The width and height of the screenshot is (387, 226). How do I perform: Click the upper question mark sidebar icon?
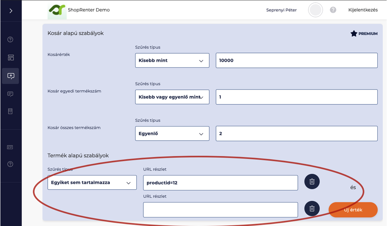(10, 39)
